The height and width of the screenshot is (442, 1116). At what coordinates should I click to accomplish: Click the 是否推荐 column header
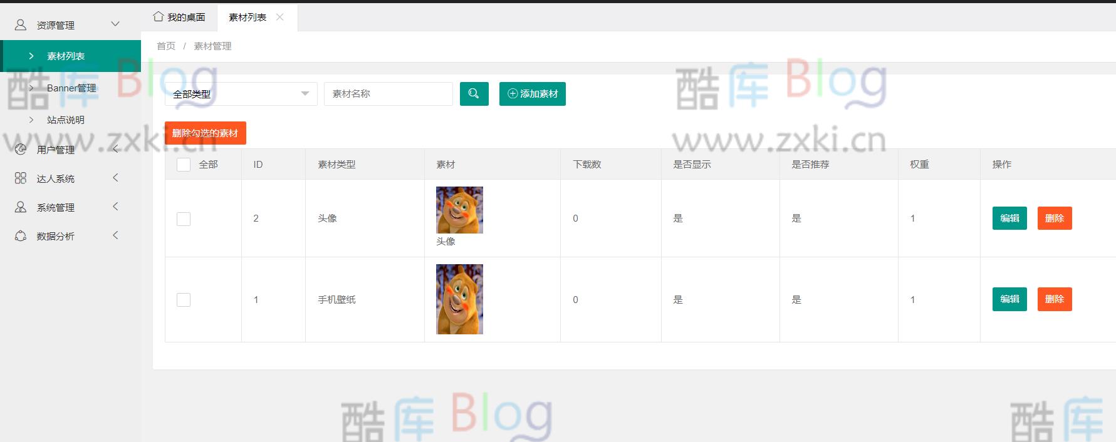click(810, 165)
